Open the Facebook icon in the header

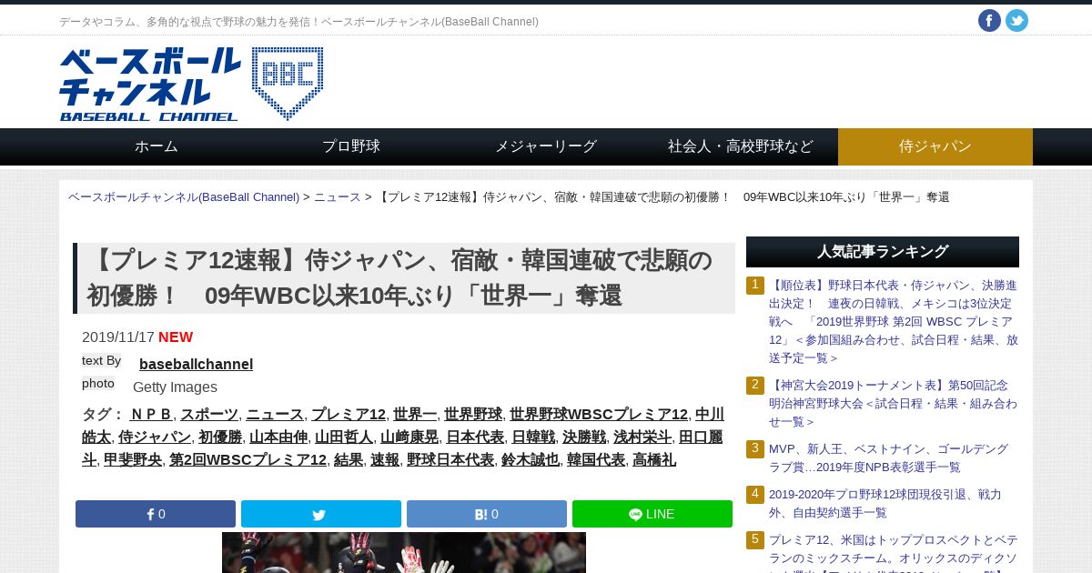click(x=989, y=21)
